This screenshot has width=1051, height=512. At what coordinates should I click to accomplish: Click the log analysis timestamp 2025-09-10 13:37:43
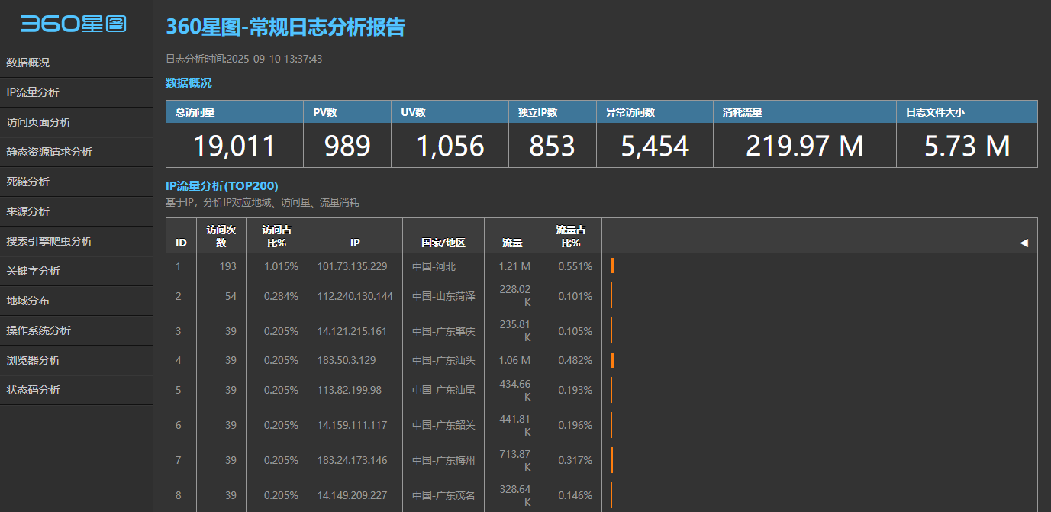coord(275,59)
